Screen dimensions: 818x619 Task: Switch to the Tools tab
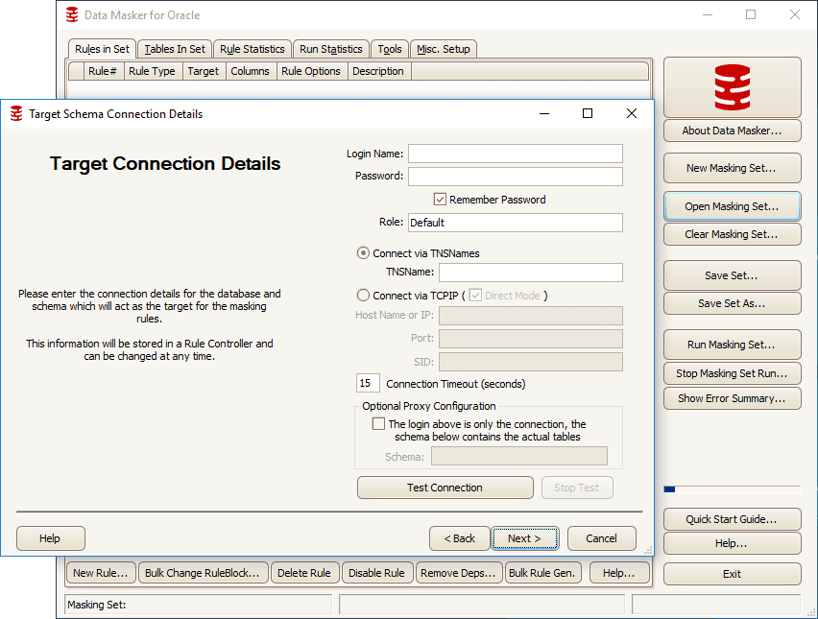tap(390, 49)
